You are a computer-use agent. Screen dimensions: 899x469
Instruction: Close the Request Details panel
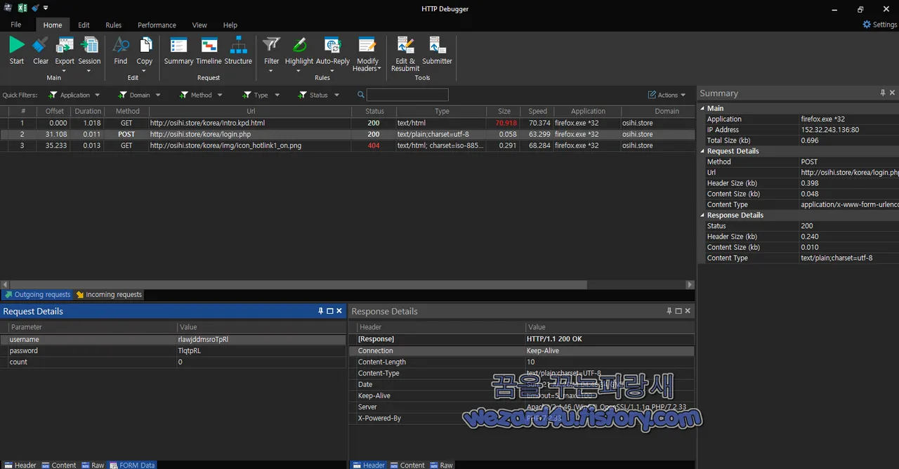339,311
